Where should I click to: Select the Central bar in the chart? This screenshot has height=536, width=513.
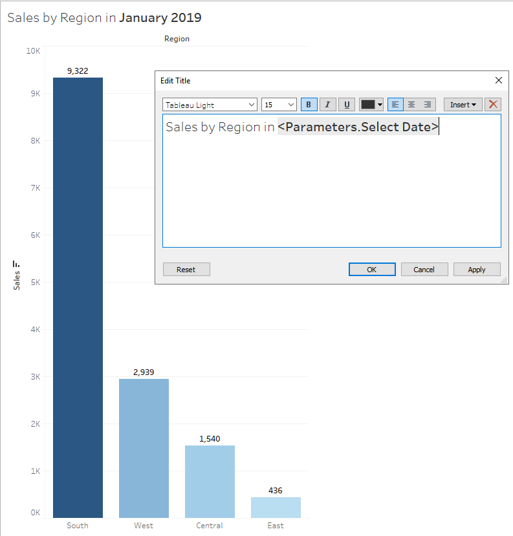(x=210, y=481)
